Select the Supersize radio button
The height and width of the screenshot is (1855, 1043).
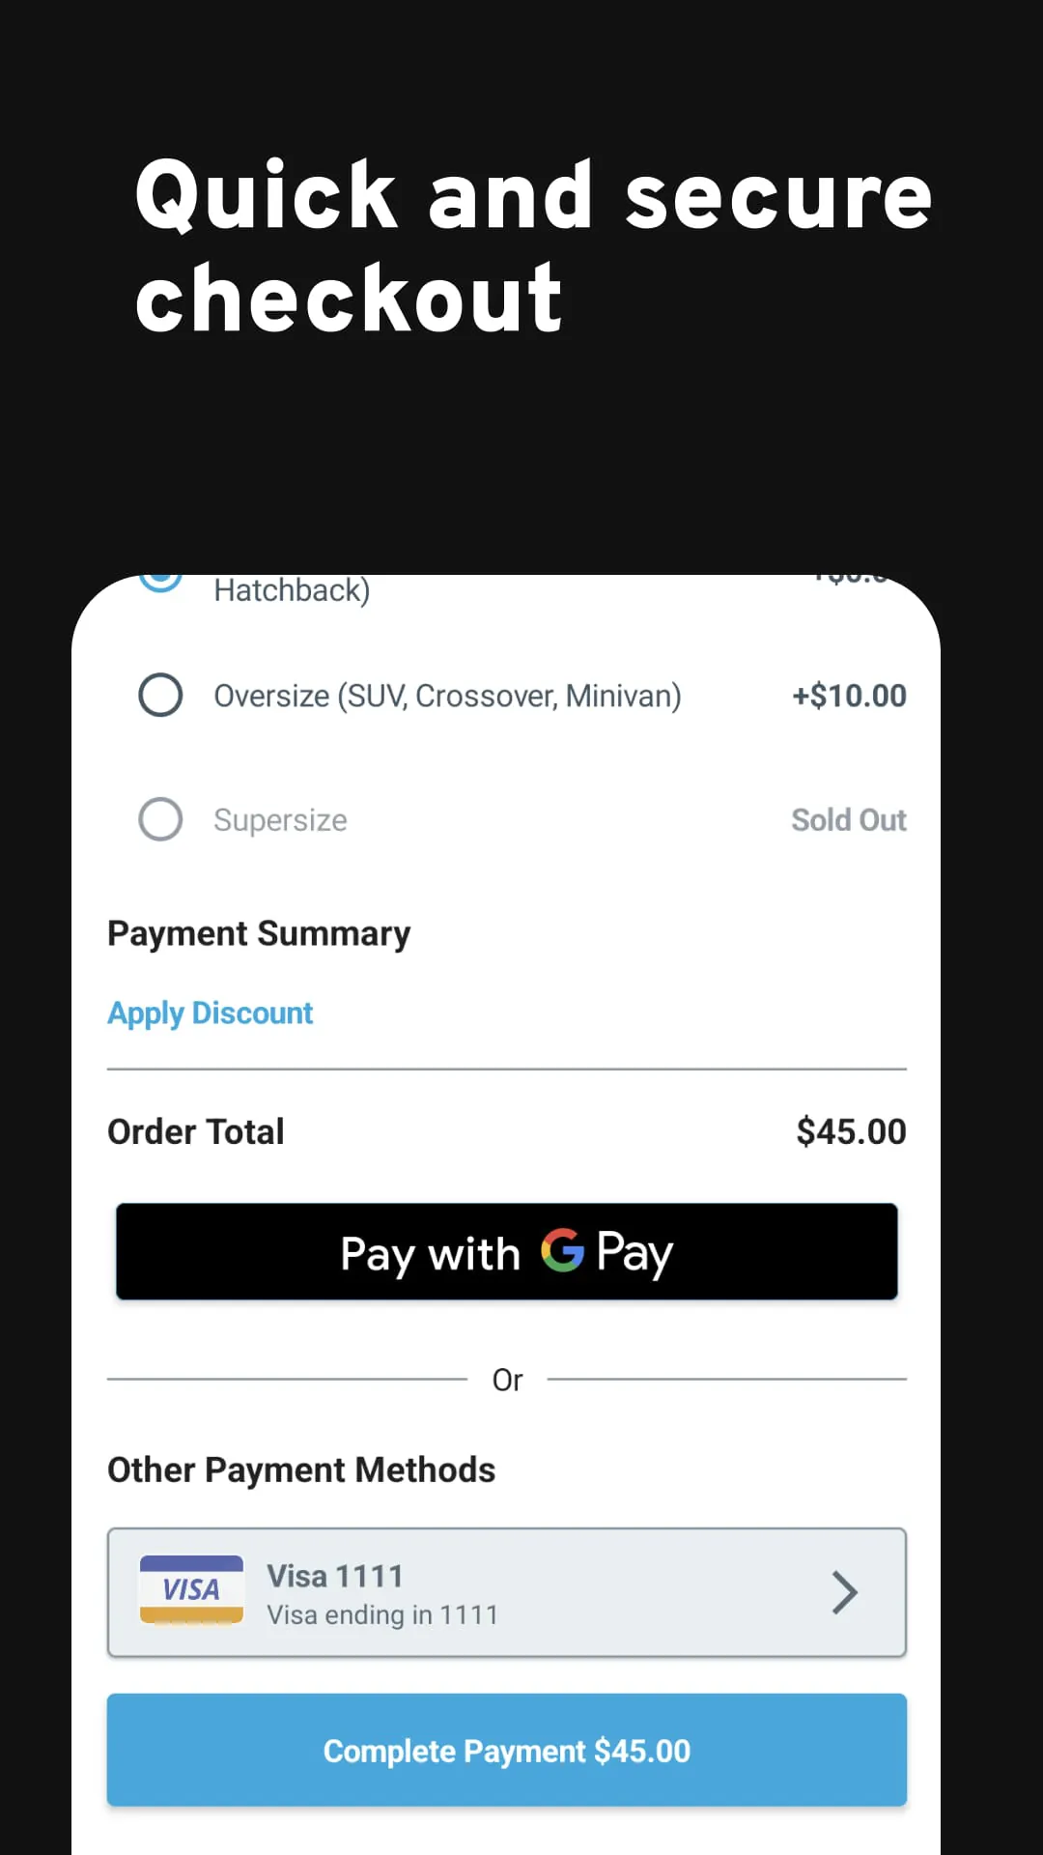click(160, 819)
